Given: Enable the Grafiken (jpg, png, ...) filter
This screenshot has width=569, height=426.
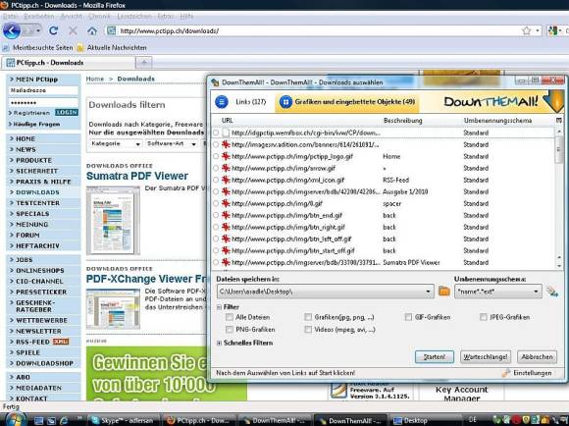Looking at the screenshot, I should (308, 317).
